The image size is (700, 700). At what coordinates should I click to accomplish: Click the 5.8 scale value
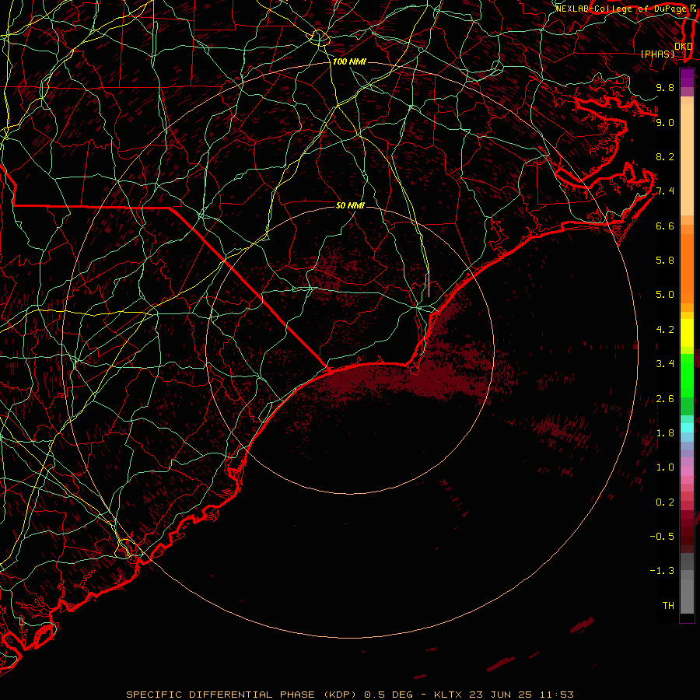(665, 261)
